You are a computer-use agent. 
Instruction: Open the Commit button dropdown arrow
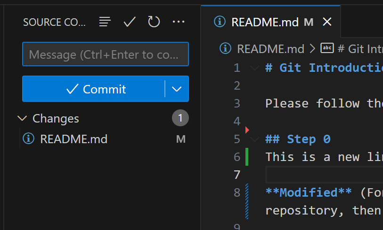coord(177,89)
